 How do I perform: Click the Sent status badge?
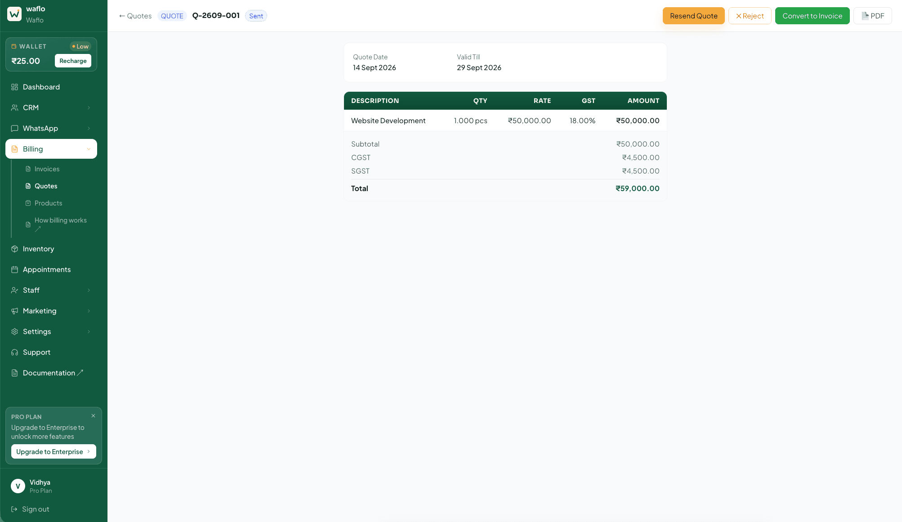click(x=256, y=16)
